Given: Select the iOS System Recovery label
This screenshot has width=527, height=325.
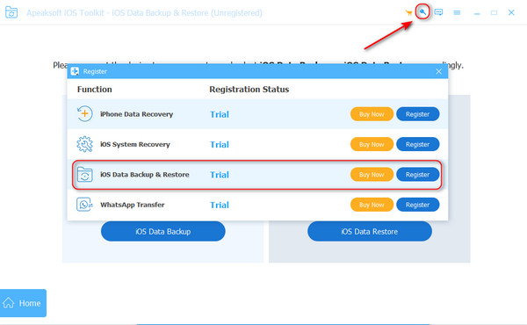Looking at the screenshot, I should pyautogui.click(x=135, y=144).
